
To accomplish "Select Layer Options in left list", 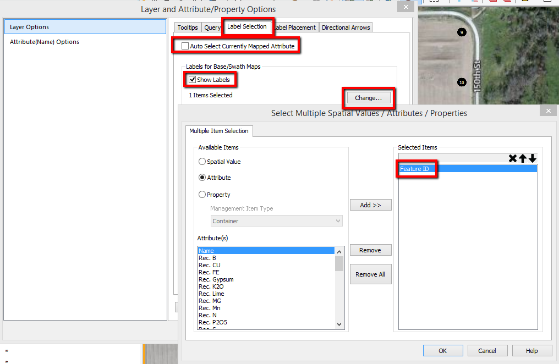I will click(x=85, y=27).
